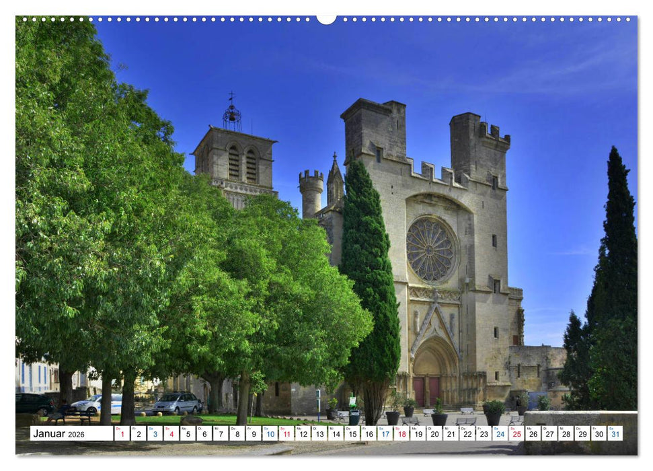Click the 'Mo' weekday label above date 5
Screen dimensions: 653x471
183,427
